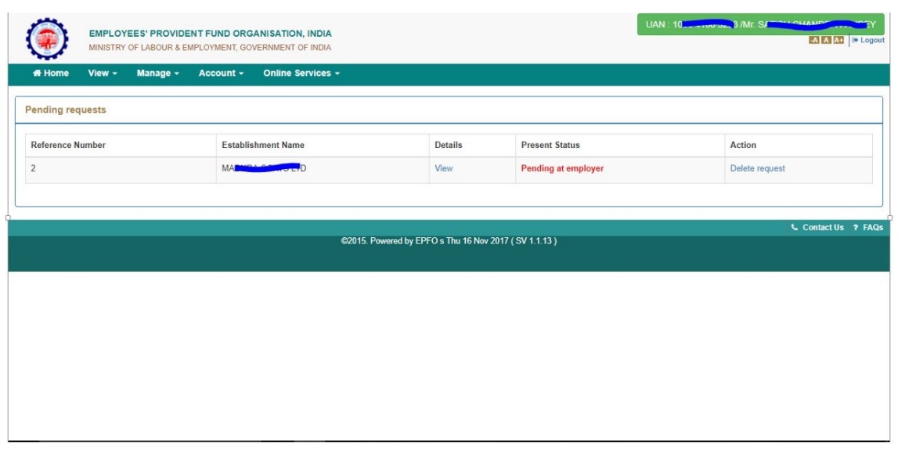Viewport: 905px width, 454px height.
Task: Log out using the Logout link
Action: click(869, 40)
